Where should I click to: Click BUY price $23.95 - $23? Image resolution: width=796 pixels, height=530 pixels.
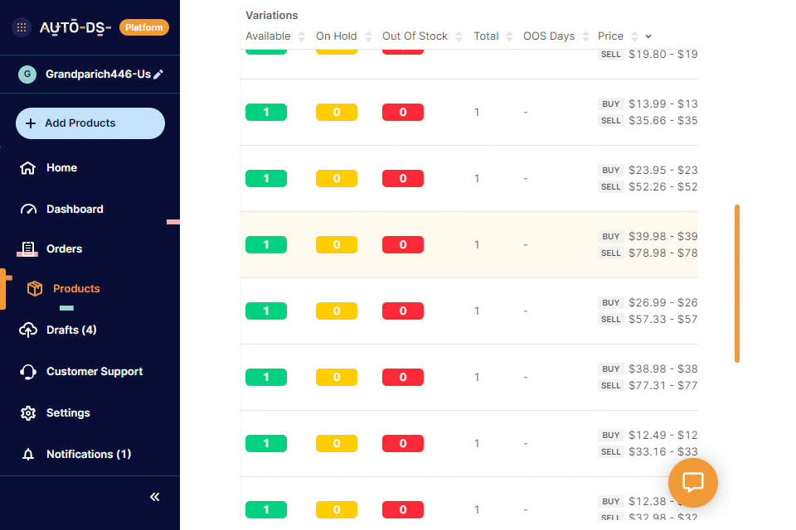pos(663,171)
